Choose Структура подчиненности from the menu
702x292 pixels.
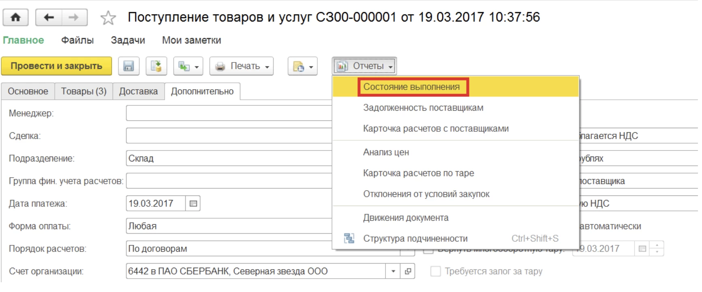(x=415, y=239)
